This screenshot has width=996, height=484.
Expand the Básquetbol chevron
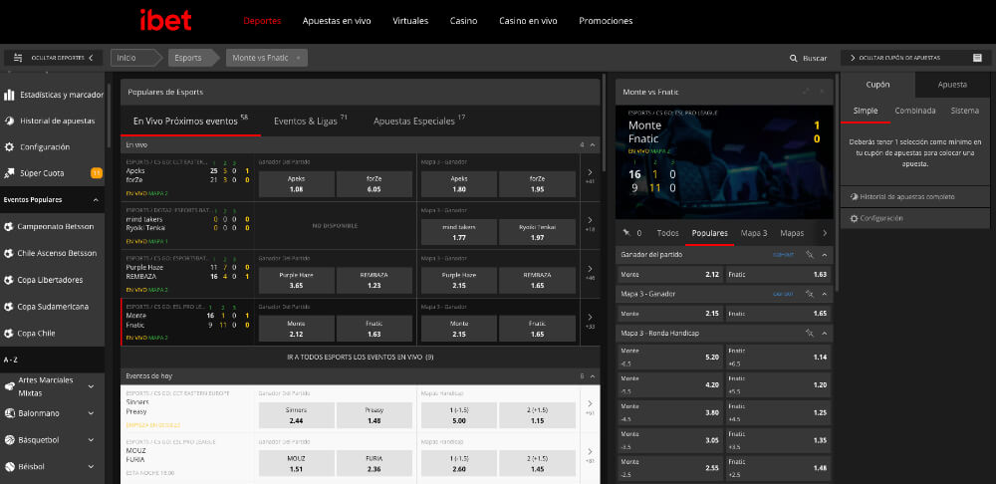point(91,440)
